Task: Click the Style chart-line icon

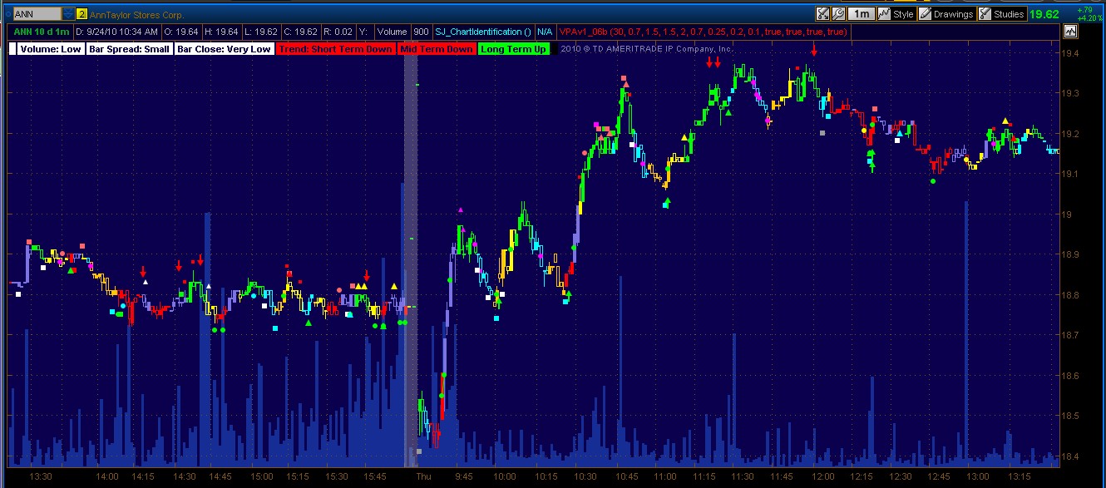Action: pyautogui.click(x=884, y=13)
